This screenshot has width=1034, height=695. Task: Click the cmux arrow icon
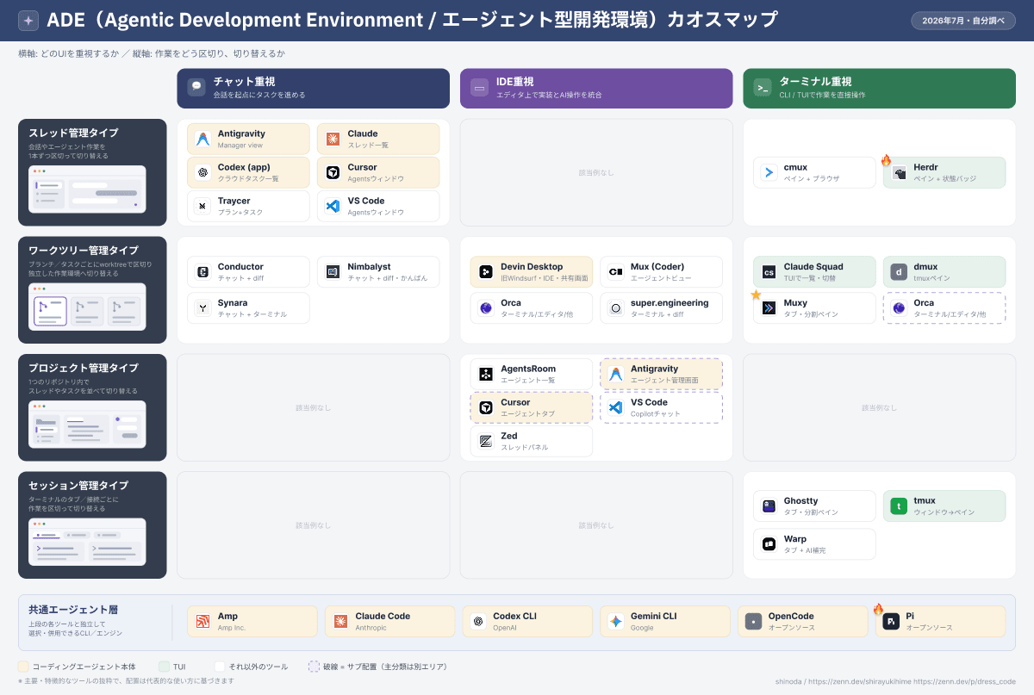tap(769, 172)
